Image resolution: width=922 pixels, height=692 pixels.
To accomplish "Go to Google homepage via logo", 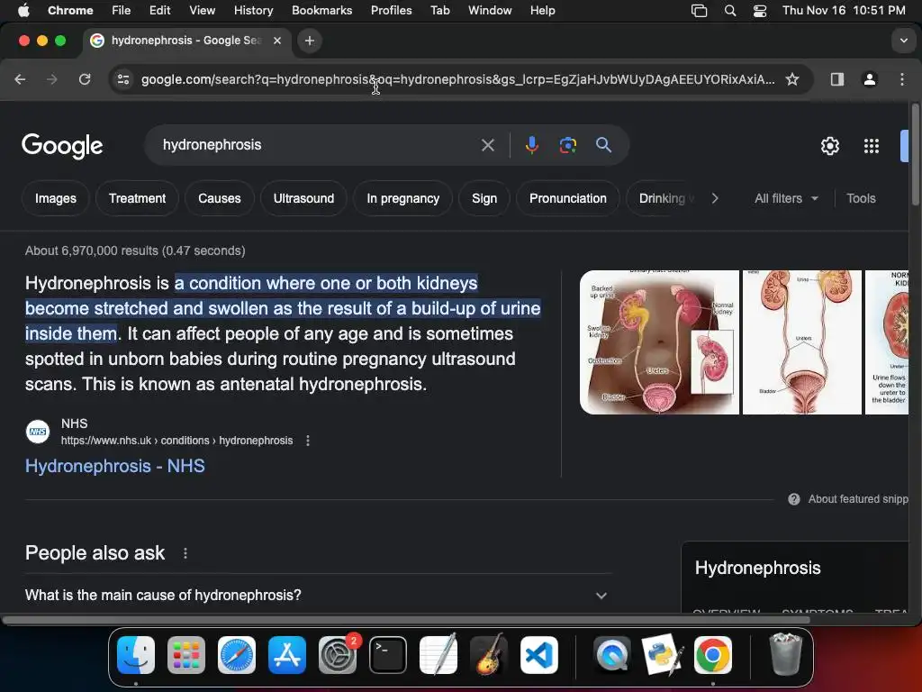I will point(62,145).
